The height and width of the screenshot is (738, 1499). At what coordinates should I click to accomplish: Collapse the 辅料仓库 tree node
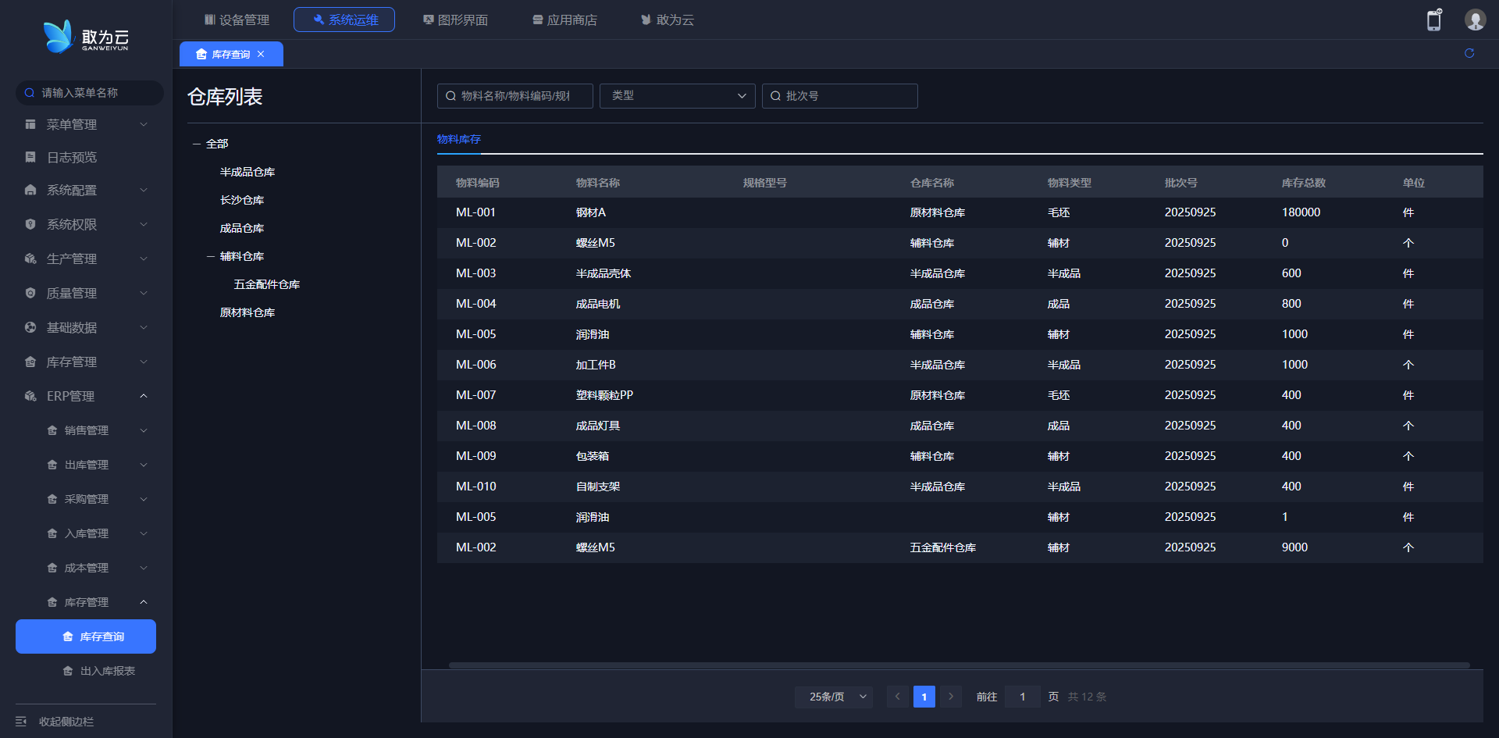[211, 256]
